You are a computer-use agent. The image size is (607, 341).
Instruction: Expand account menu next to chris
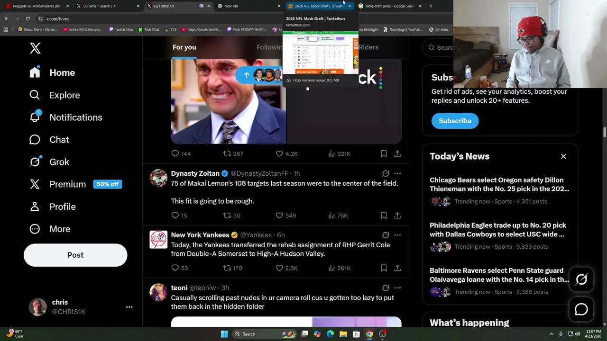point(129,307)
